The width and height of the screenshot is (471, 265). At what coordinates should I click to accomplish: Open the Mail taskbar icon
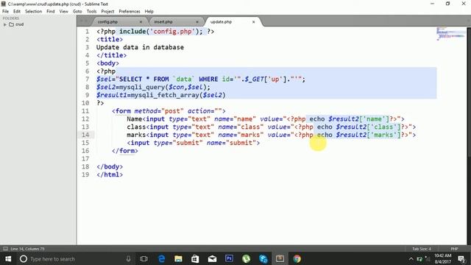click(212, 258)
